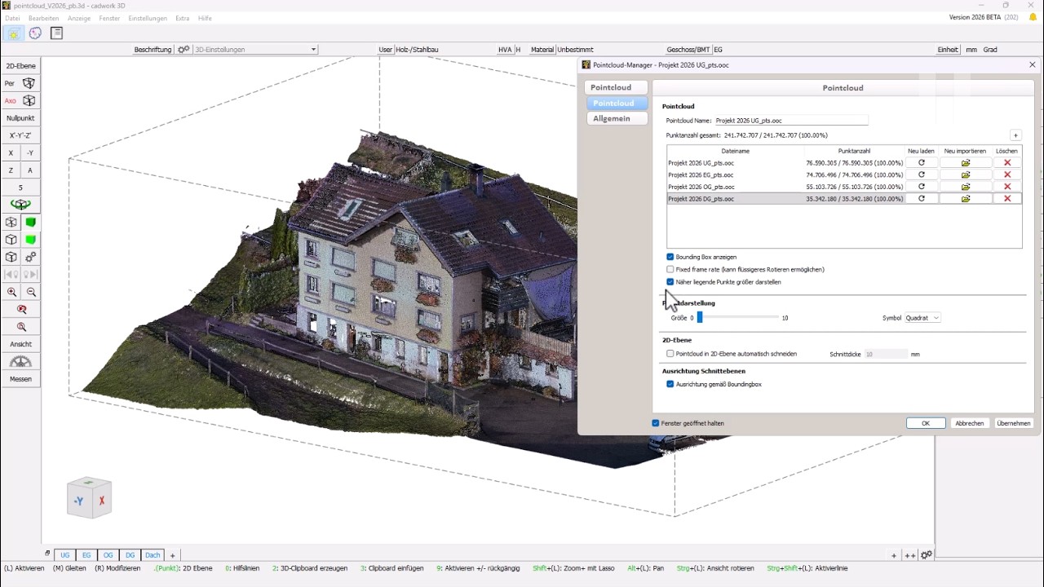The image size is (1044, 587).
Task: Click the Beschriftung button
Action: click(x=153, y=50)
